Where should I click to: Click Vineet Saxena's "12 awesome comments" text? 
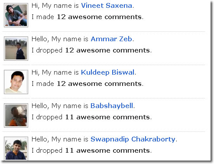99,17
